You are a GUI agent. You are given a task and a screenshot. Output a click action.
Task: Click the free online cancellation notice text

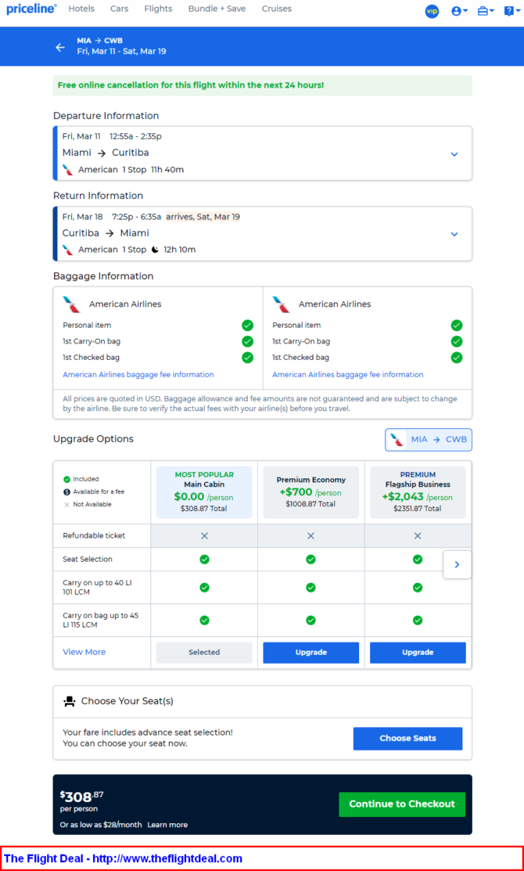pyautogui.click(x=191, y=85)
